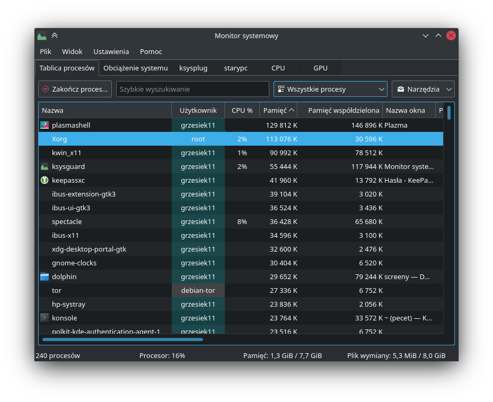Click the horizontal scrollbar under process list
Screen dimensions: 493x402
point(122,340)
